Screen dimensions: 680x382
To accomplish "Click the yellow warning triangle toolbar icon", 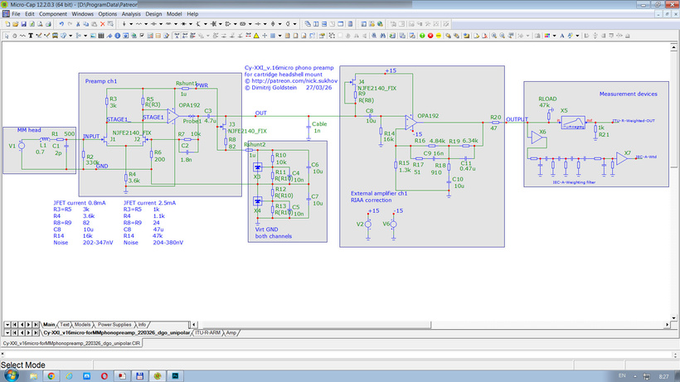I will (x=256, y=36).
